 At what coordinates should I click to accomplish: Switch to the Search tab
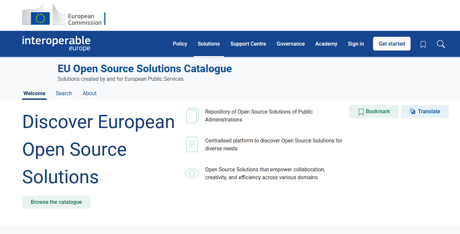click(64, 93)
